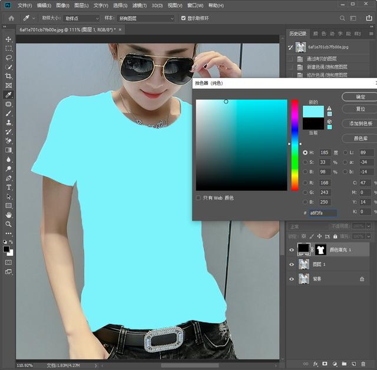Switch to the 历史记录 panel tab
Image resolution: width=377 pixels, height=370 pixels.
click(297, 34)
